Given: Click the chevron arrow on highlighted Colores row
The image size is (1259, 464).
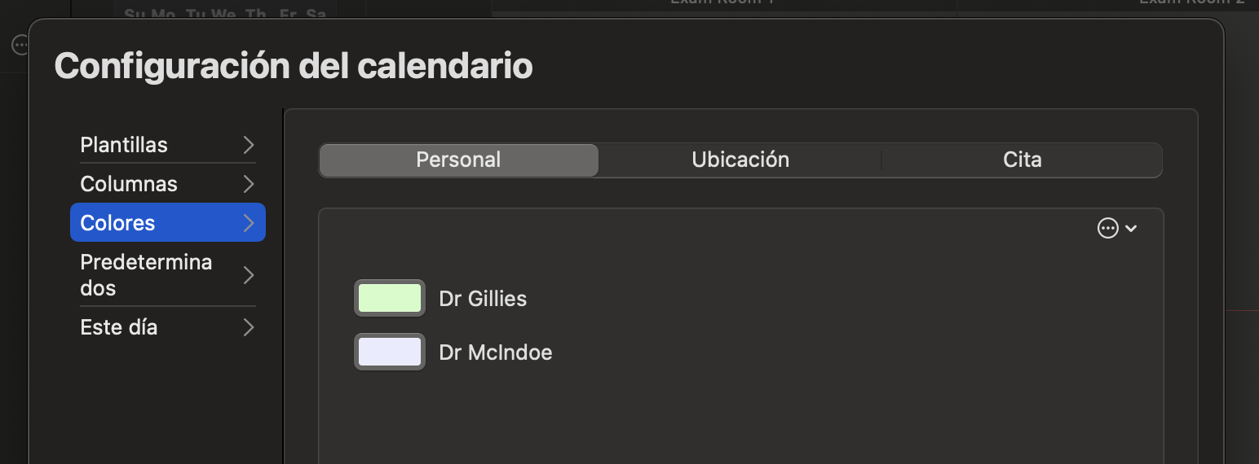Looking at the screenshot, I should [249, 223].
